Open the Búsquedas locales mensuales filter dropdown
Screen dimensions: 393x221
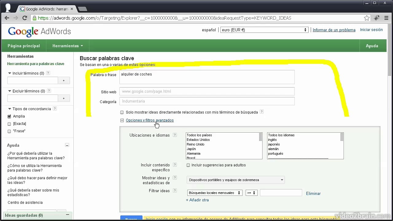215,193
